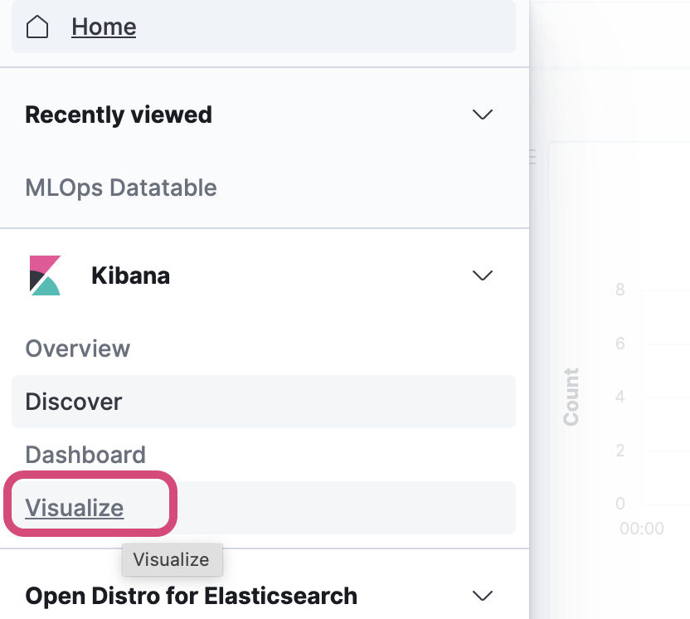Collapse the Kibana section chevron
The image size is (690, 619).
pos(482,275)
